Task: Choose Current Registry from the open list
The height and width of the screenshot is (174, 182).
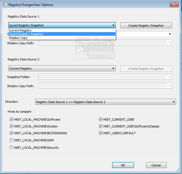Action: 62,30
